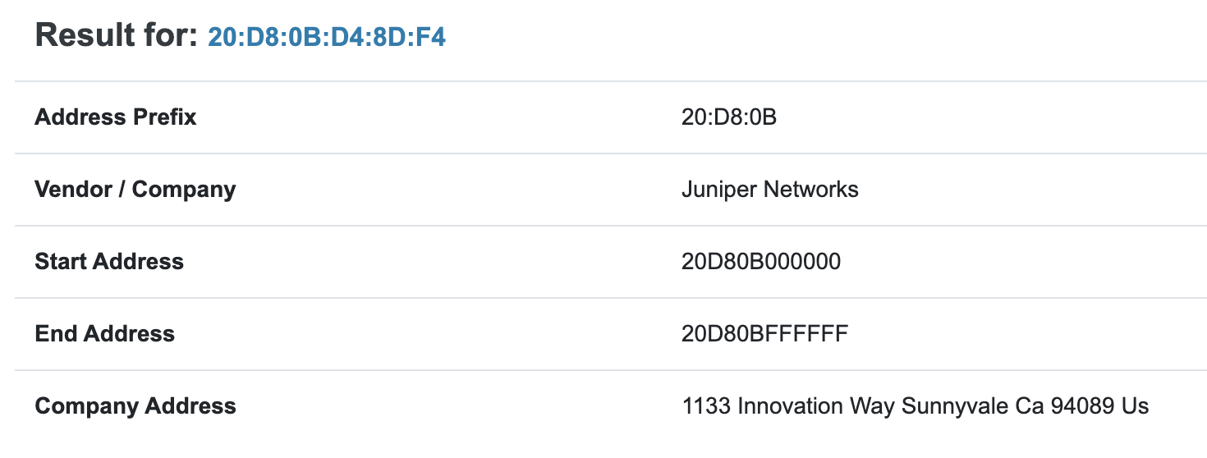This screenshot has width=1207, height=458.
Task: Click the Vendor / Company label
Action: pos(135,190)
